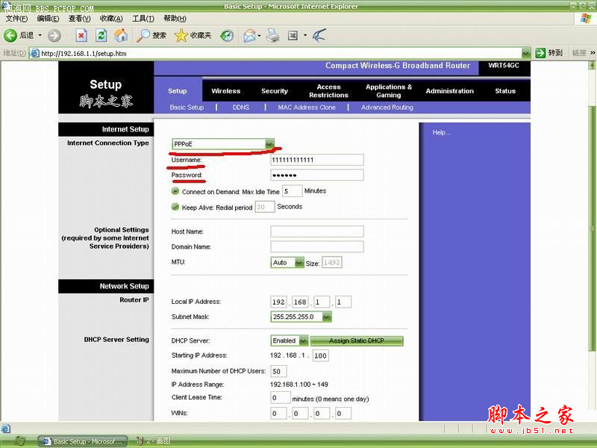Open Advanced Routing sub-tab
The image size is (597, 448).
[x=387, y=108]
